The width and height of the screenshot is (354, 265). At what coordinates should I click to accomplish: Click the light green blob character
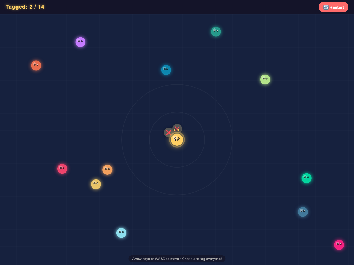pyautogui.click(x=265, y=79)
